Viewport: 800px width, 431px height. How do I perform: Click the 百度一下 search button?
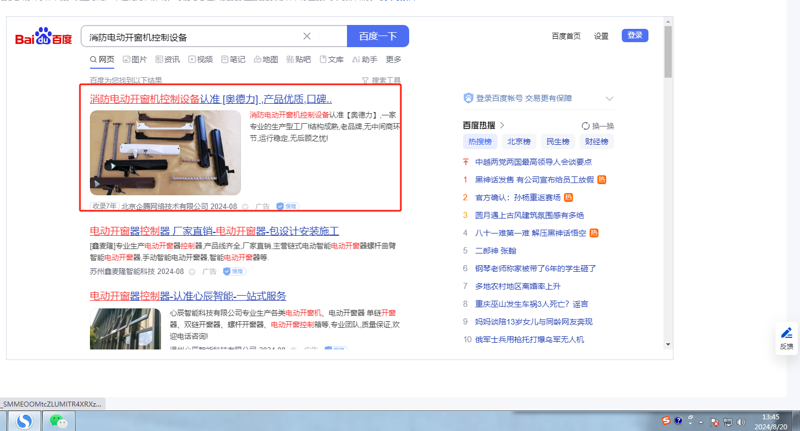378,37
